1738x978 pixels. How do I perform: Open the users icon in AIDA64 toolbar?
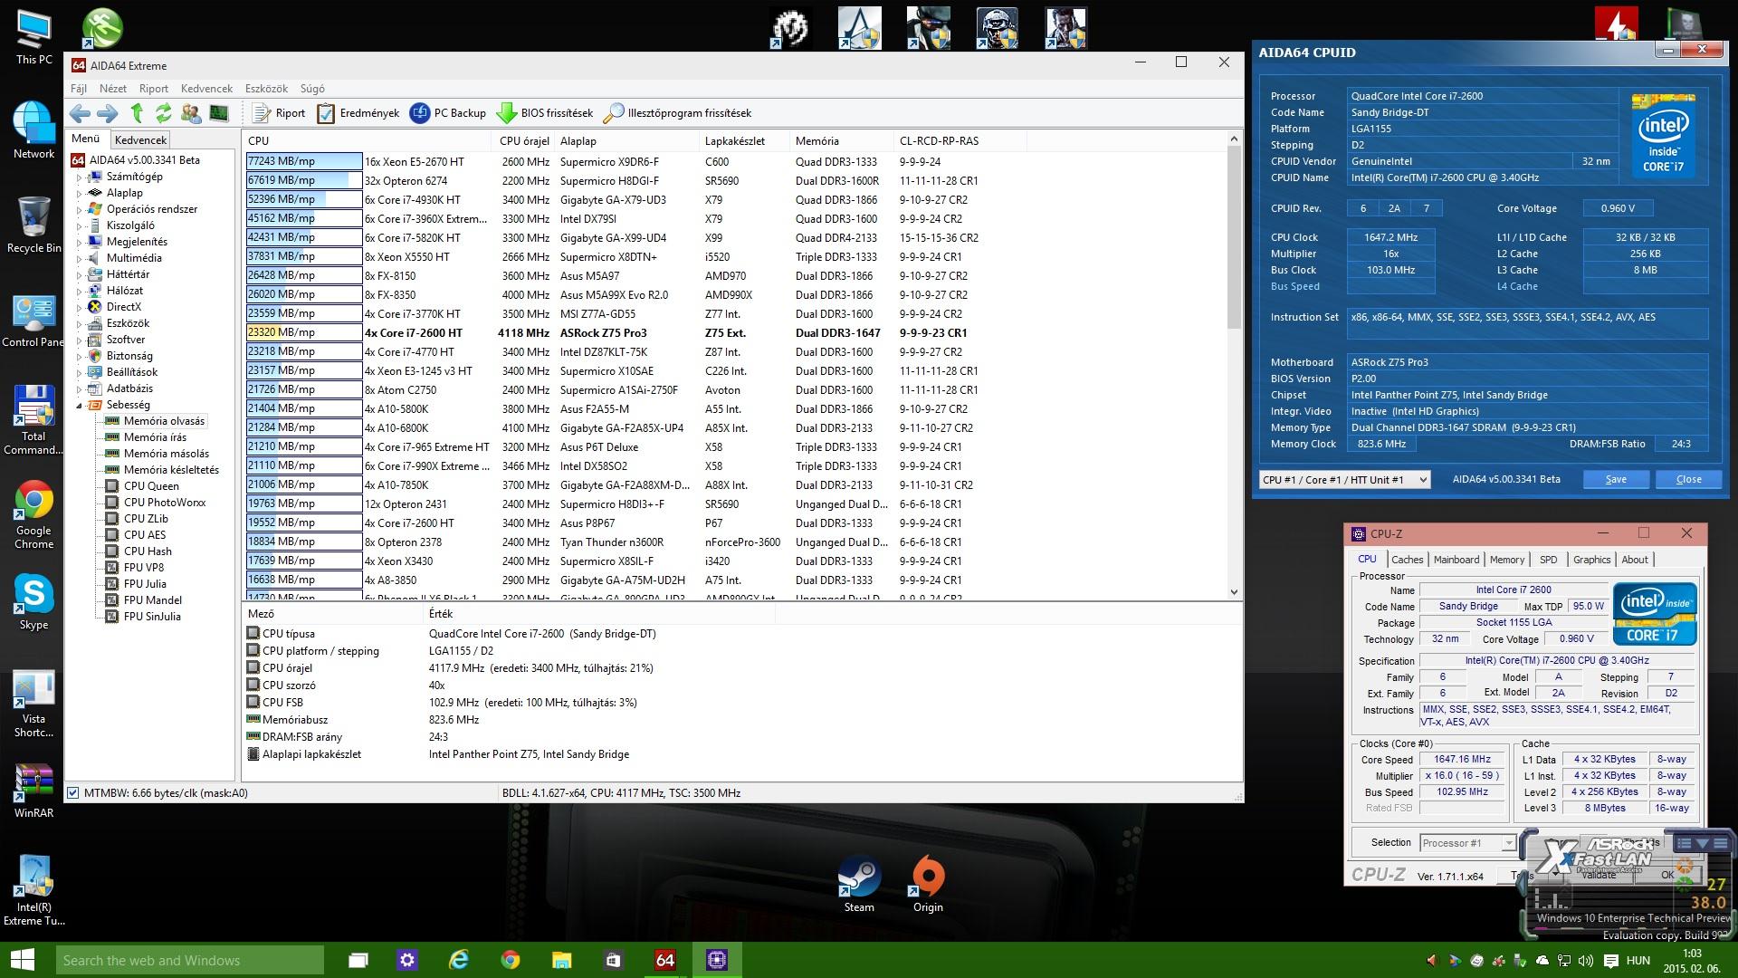[x=191, y=113]
